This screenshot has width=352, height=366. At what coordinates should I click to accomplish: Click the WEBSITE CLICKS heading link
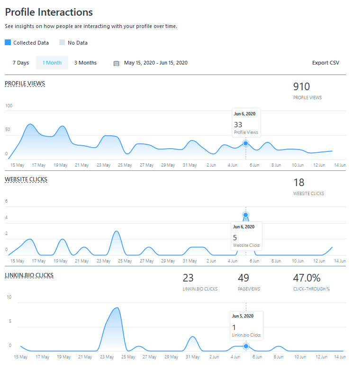26,179
